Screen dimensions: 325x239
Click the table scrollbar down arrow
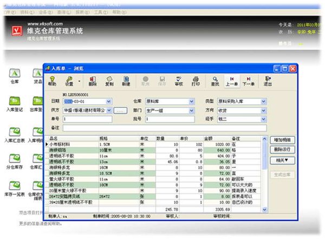[264, 210]
